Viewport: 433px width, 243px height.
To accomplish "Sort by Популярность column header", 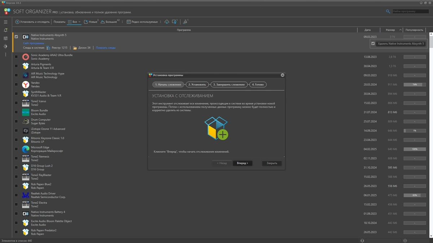I will 414,30.
